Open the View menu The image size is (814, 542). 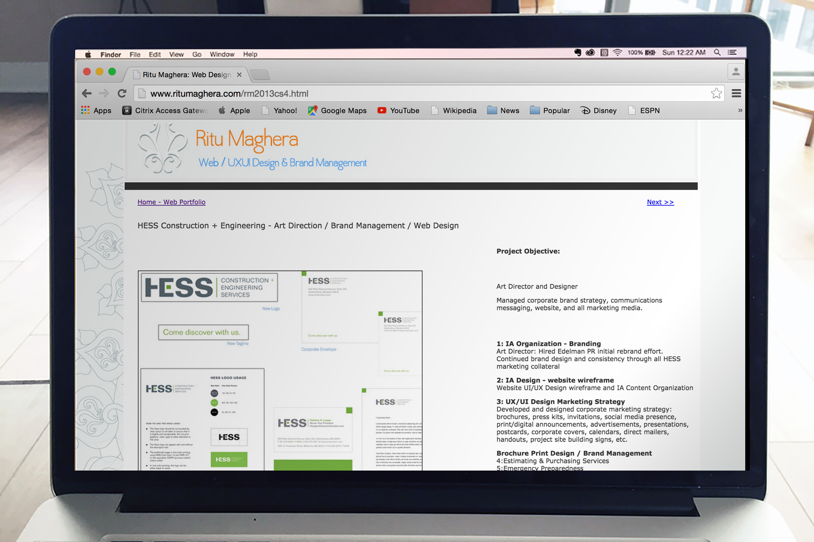coord(176,54)
